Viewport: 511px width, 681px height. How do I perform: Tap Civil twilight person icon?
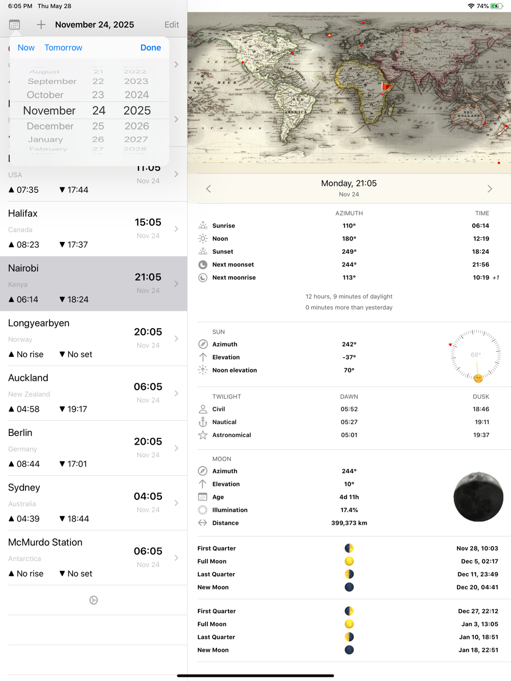tap(203, 409)
